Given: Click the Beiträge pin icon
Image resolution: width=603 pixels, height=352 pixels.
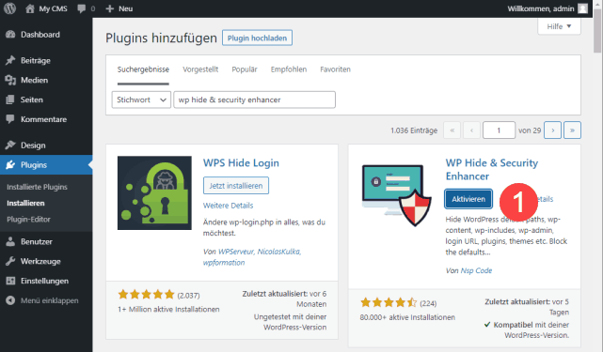Looking at the screenshot, I should 10,60.
